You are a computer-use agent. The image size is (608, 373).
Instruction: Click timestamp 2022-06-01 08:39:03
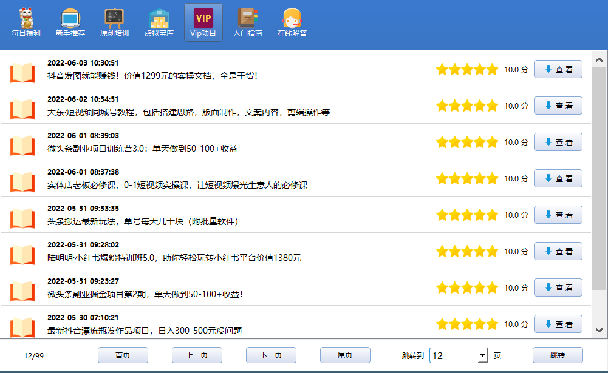tap(83, 136)
